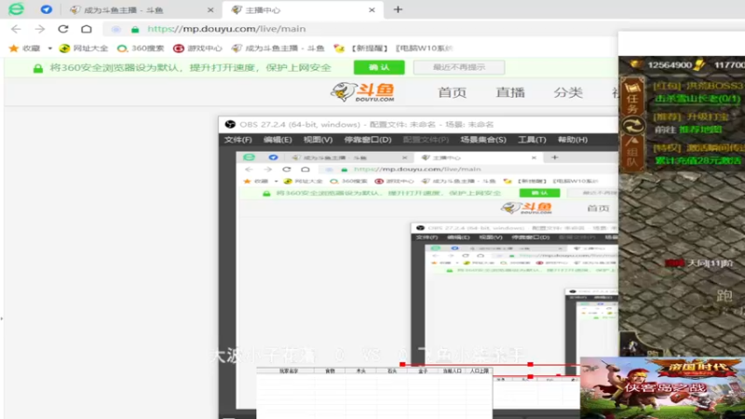The height and width of the screenshot is (419, 745).
Task: Click the gold ingot icon beside 12564900
Action: (x=636, y=64)
